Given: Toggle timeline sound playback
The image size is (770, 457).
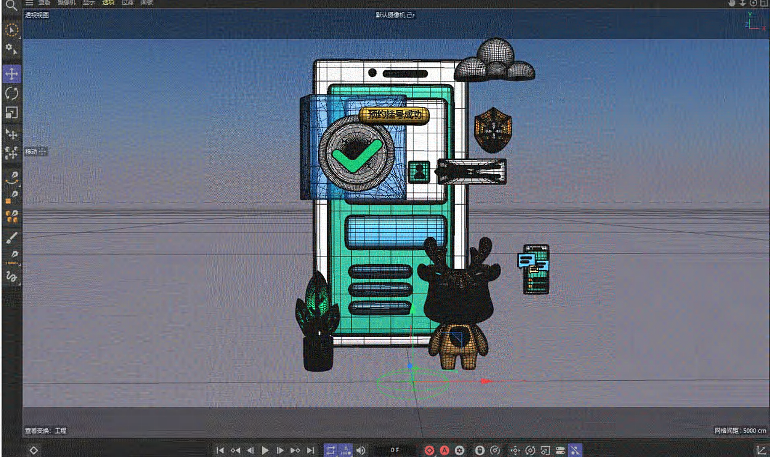Looking at the screenshot, I should [360, 450].
